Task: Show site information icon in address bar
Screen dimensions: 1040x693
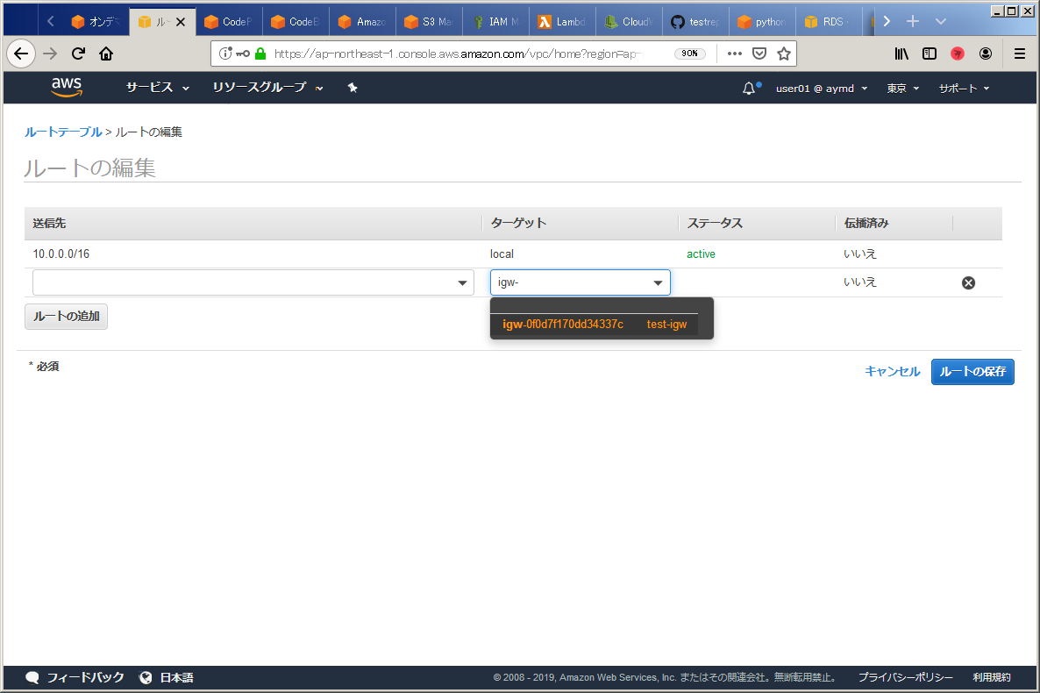Action: 225,54
